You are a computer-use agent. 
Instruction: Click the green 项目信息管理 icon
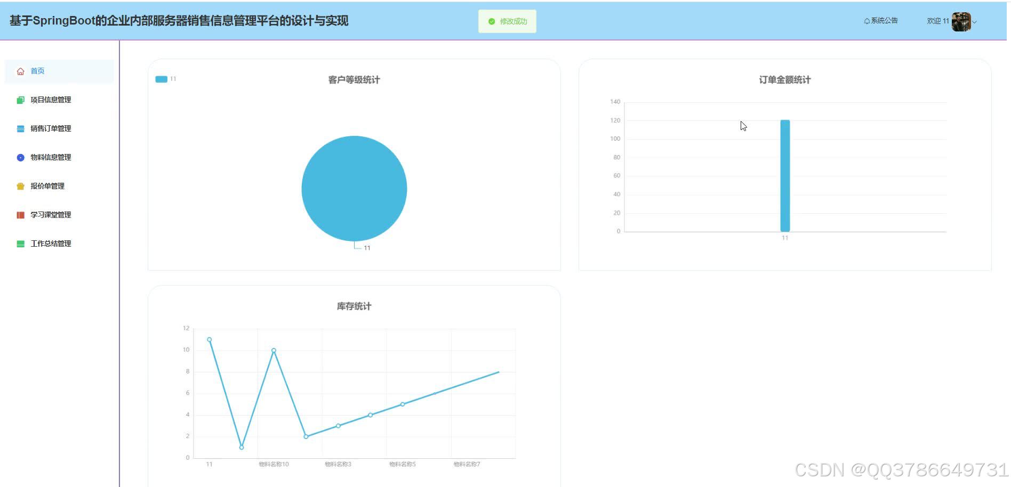click(20, 100)
